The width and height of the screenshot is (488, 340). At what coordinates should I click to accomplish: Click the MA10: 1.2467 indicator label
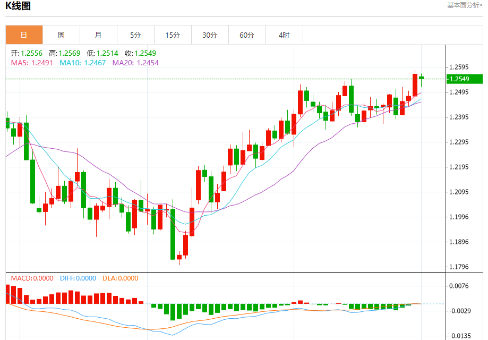click(x=83, y=63)
